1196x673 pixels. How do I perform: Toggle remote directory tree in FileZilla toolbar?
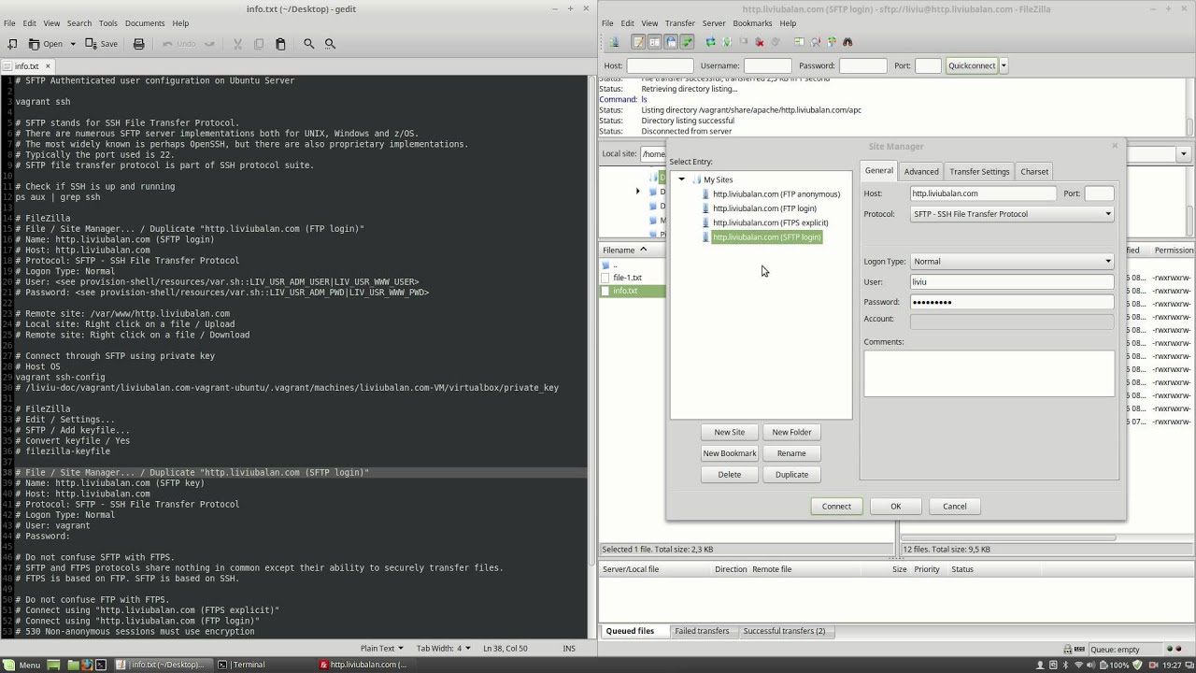pyautogui.click(x=671, y=42)
